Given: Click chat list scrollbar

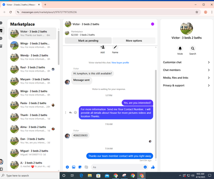Looking at the screenshot, I should coord(59,48).
